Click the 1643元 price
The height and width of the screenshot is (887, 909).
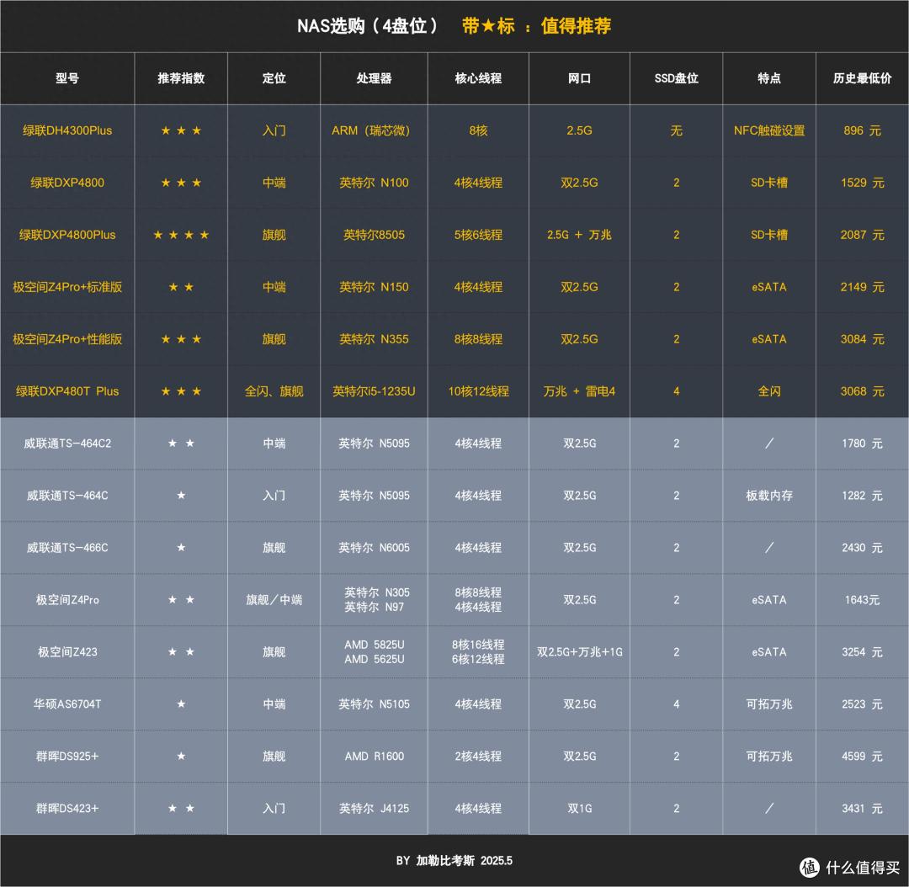click(862, 600)
